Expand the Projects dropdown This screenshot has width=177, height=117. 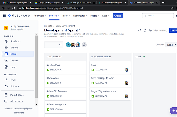pos(54,16)
